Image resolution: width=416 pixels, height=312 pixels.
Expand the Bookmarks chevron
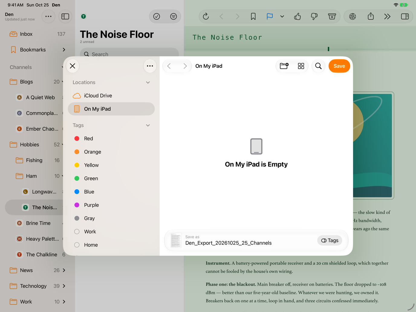click(64, 50)
